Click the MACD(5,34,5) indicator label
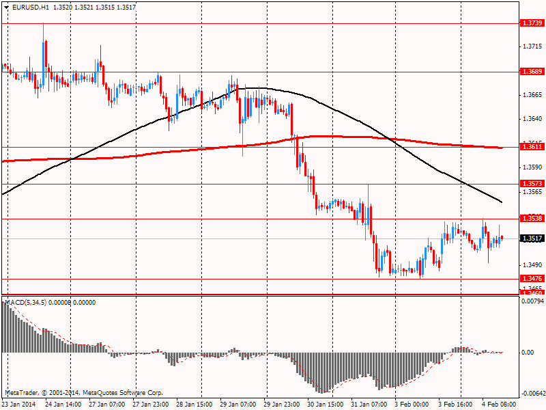The width and height of the screenshot is (546, 410). [x=25, y=303]
